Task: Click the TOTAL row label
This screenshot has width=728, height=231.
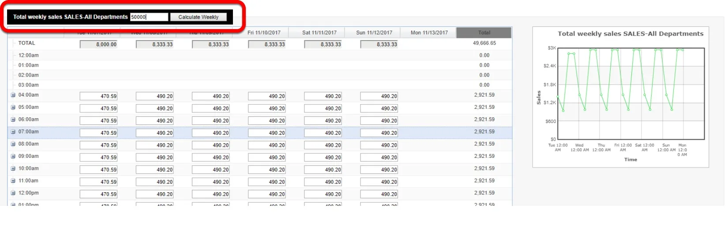Action: [26, 43]
